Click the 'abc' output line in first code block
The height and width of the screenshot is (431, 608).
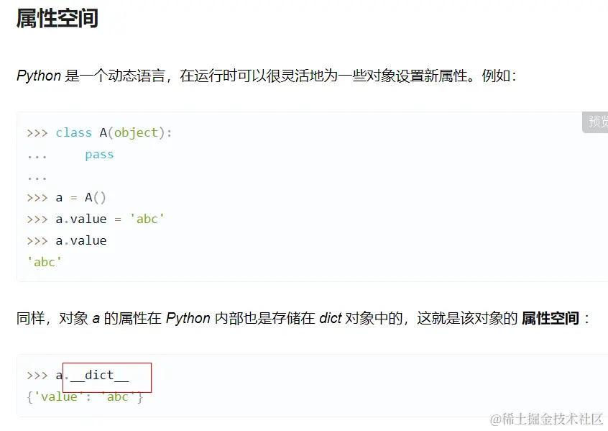tap(45, 262)
